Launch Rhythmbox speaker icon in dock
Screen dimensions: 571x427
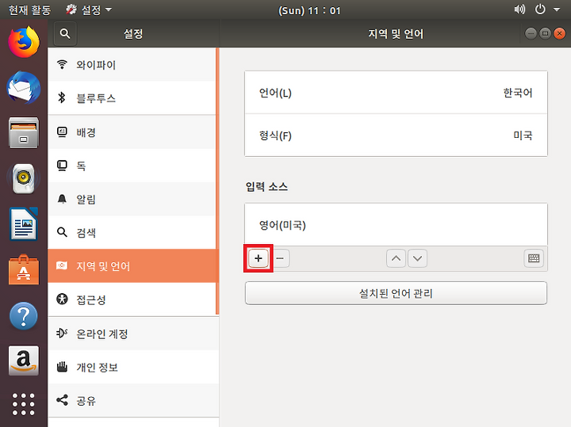click(x=24, y=178)
